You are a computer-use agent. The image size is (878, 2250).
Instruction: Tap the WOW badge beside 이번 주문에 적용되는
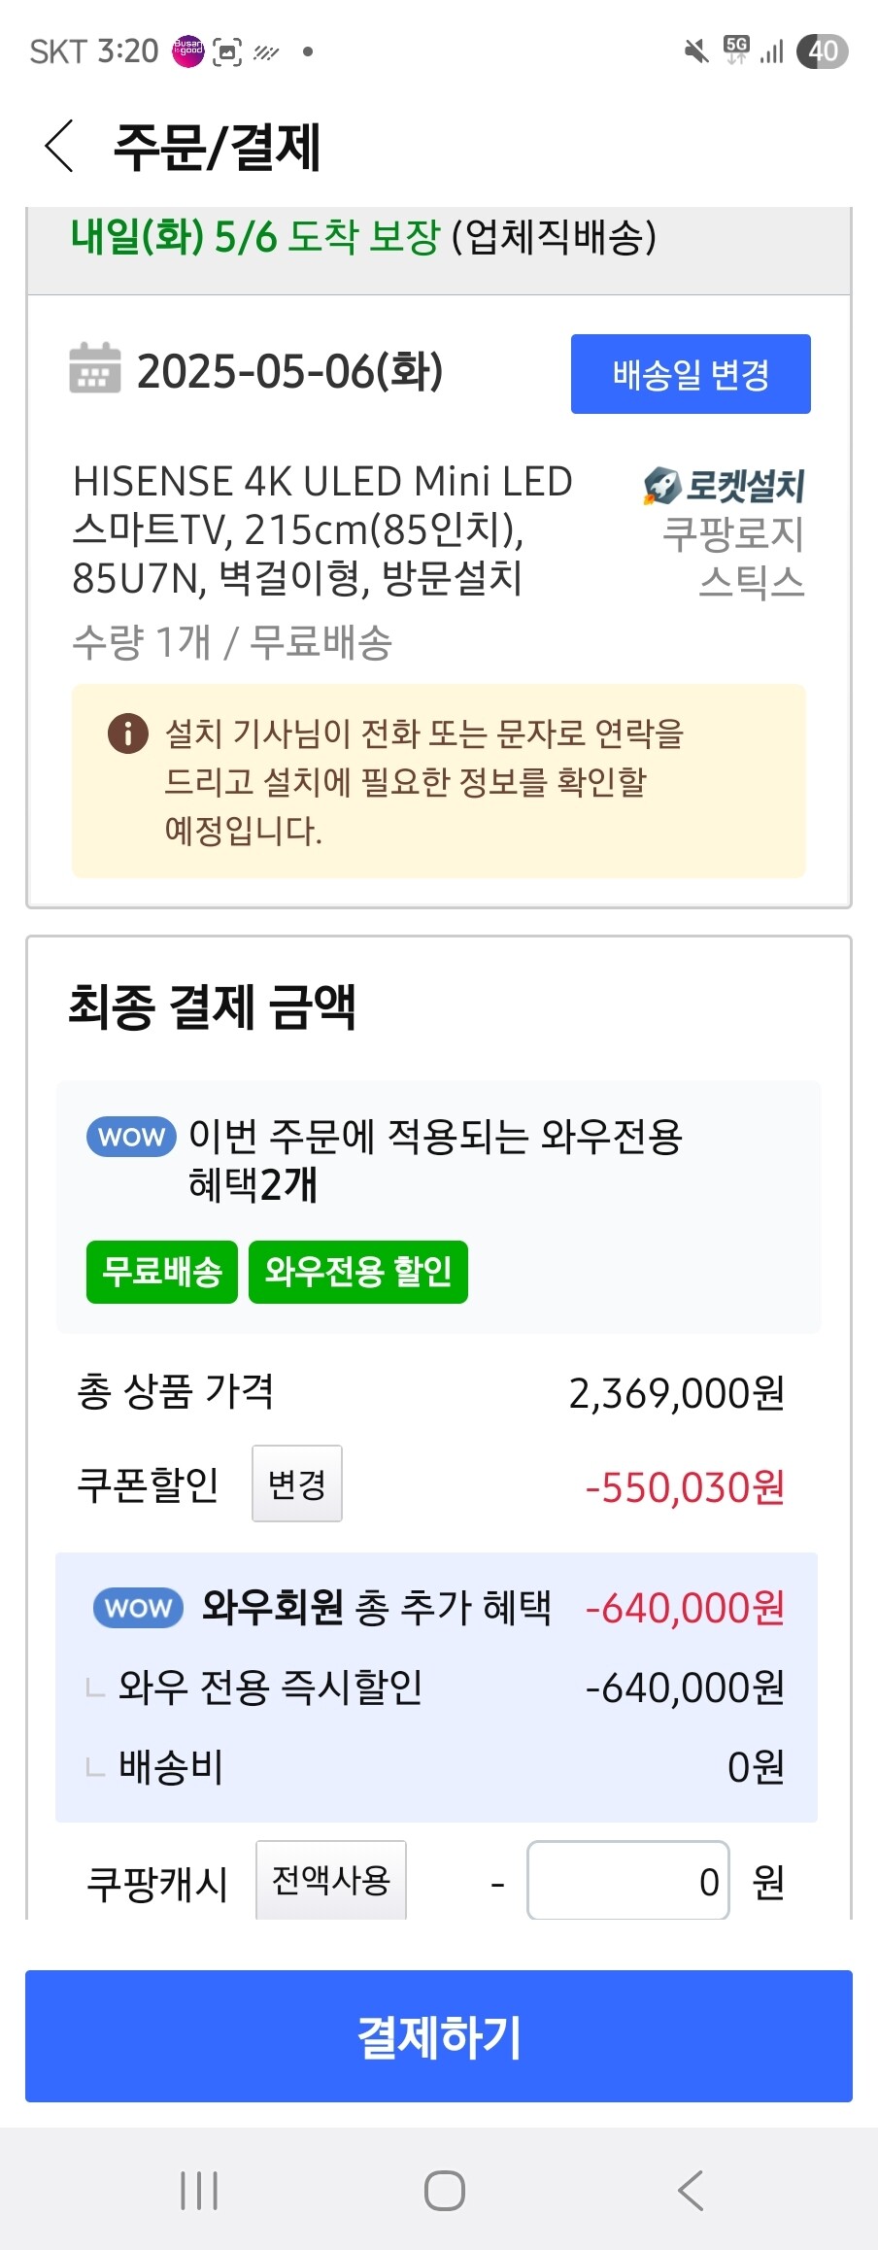click(131, 1137)
